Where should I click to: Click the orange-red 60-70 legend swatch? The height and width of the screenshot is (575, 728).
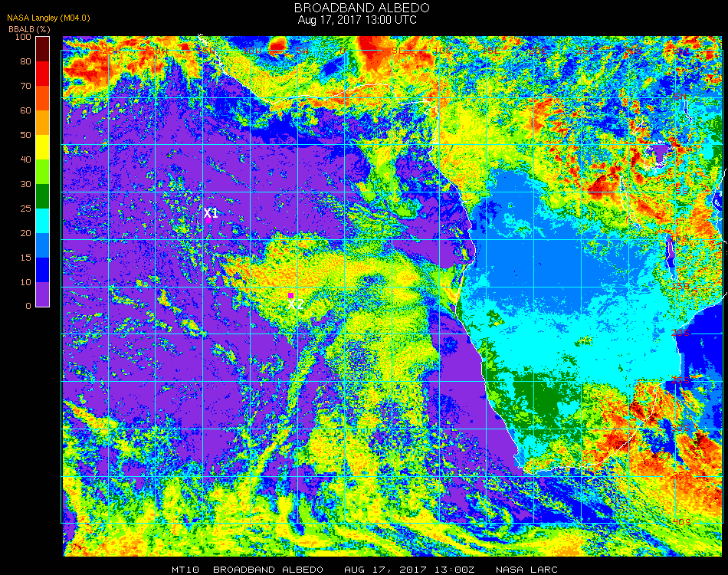click(43, 98)
